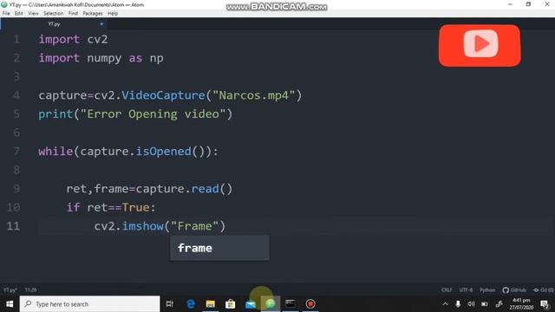The width and height of the screenshot is (555, 312).
Task: Click the taskbar search box
Action: (90, 304)
